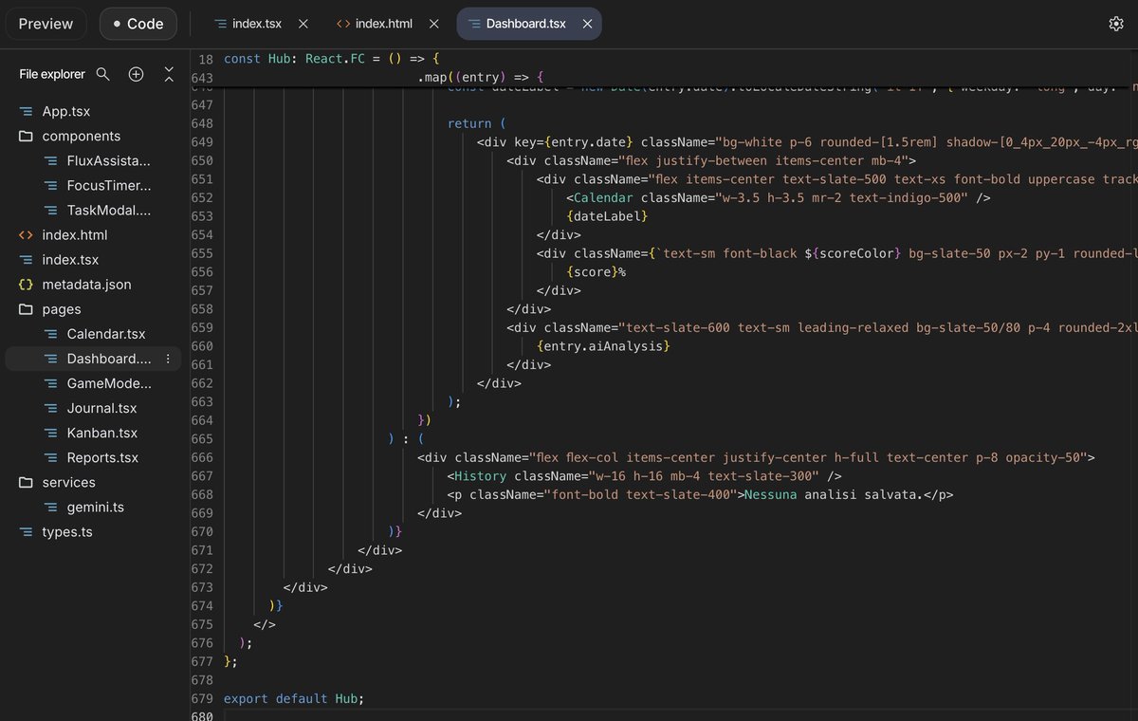1138x721 pixels.
Task: Click 'Nessuna analisi salvata.' text in code
Action: (835, 494)
